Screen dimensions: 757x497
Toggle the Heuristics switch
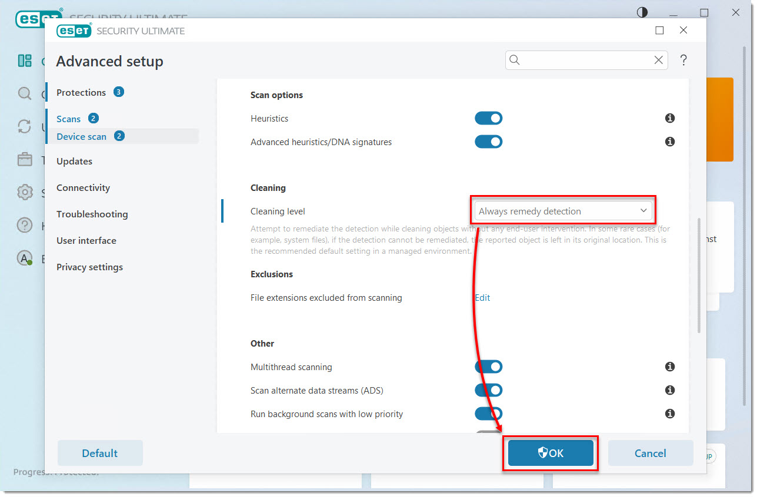tap(489, 118)
